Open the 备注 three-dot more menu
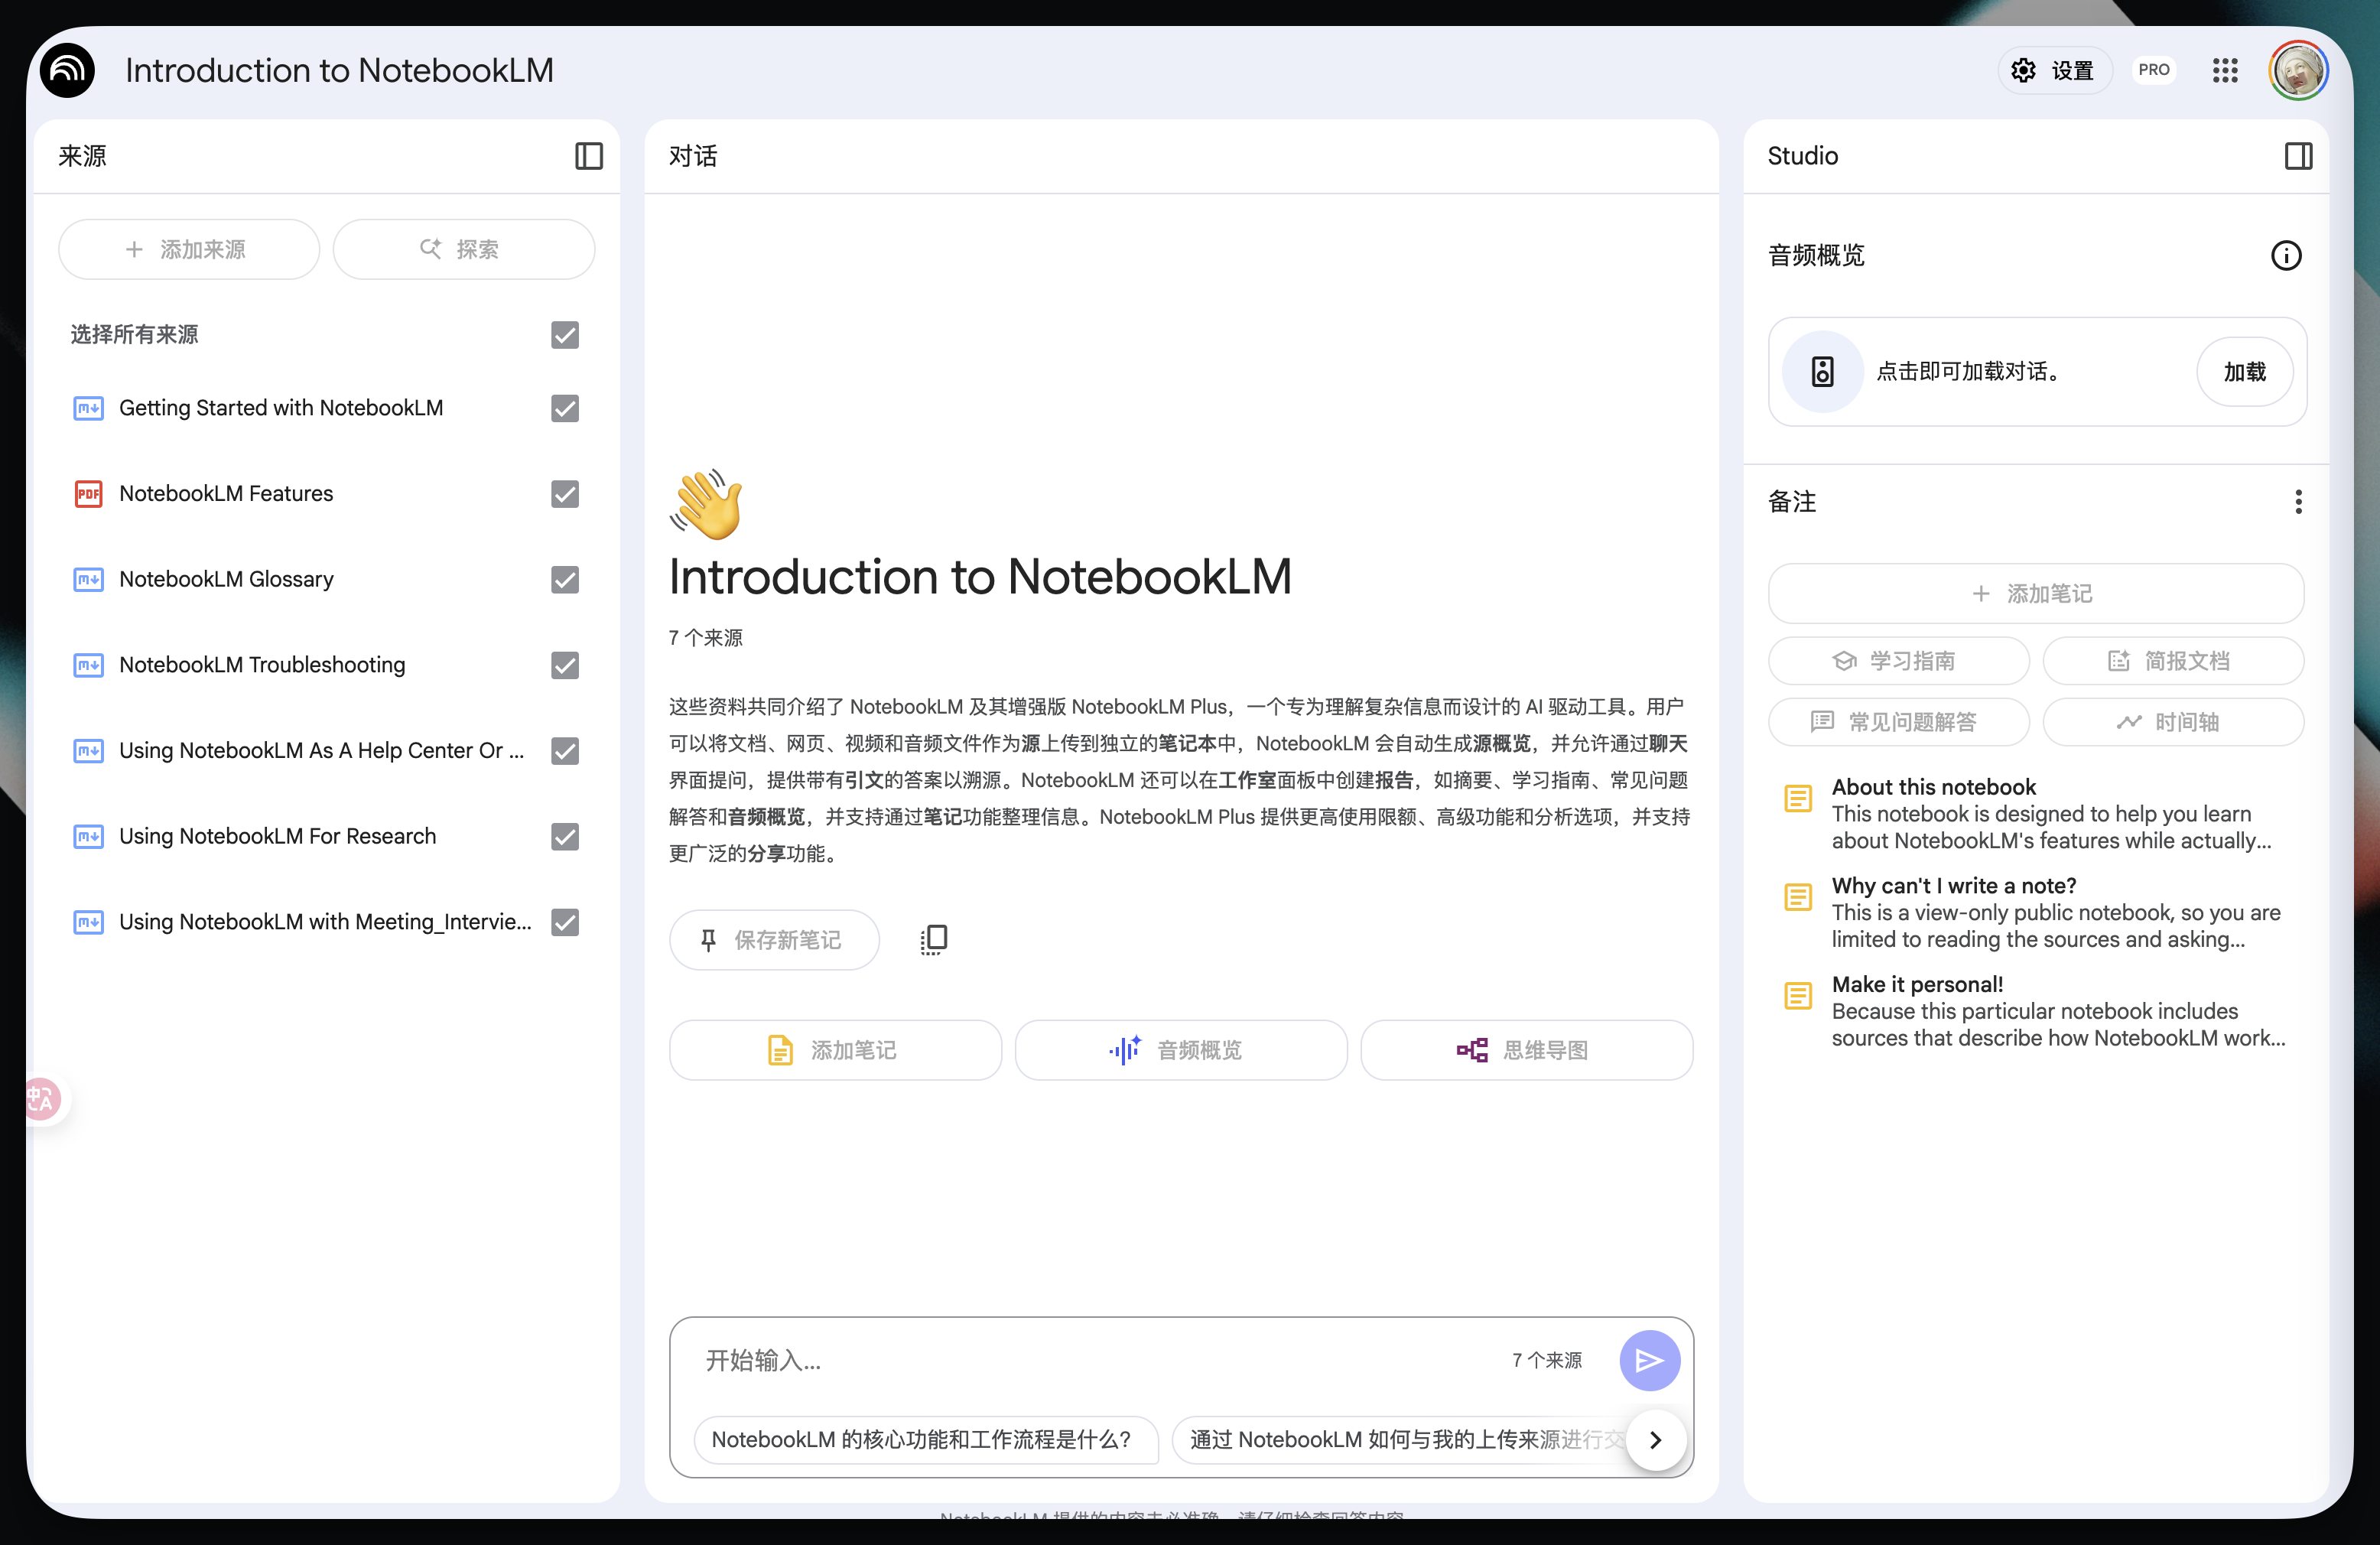 point(2298,502)
